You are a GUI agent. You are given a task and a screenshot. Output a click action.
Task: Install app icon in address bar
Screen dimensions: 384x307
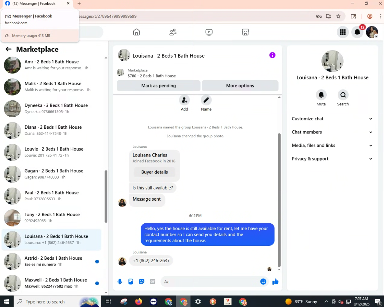[x=328, y=16]
